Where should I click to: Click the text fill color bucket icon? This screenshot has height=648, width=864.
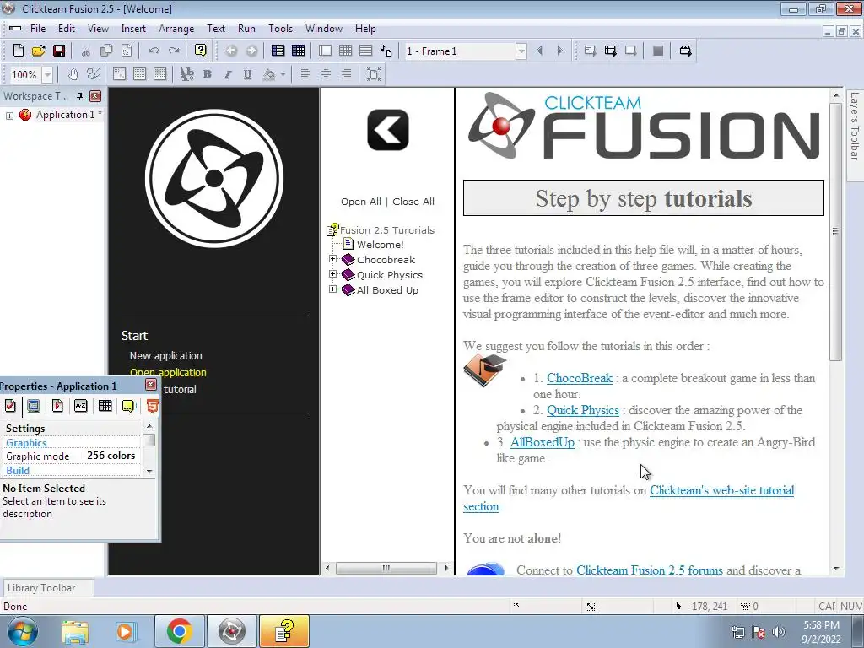click(269, 74)
